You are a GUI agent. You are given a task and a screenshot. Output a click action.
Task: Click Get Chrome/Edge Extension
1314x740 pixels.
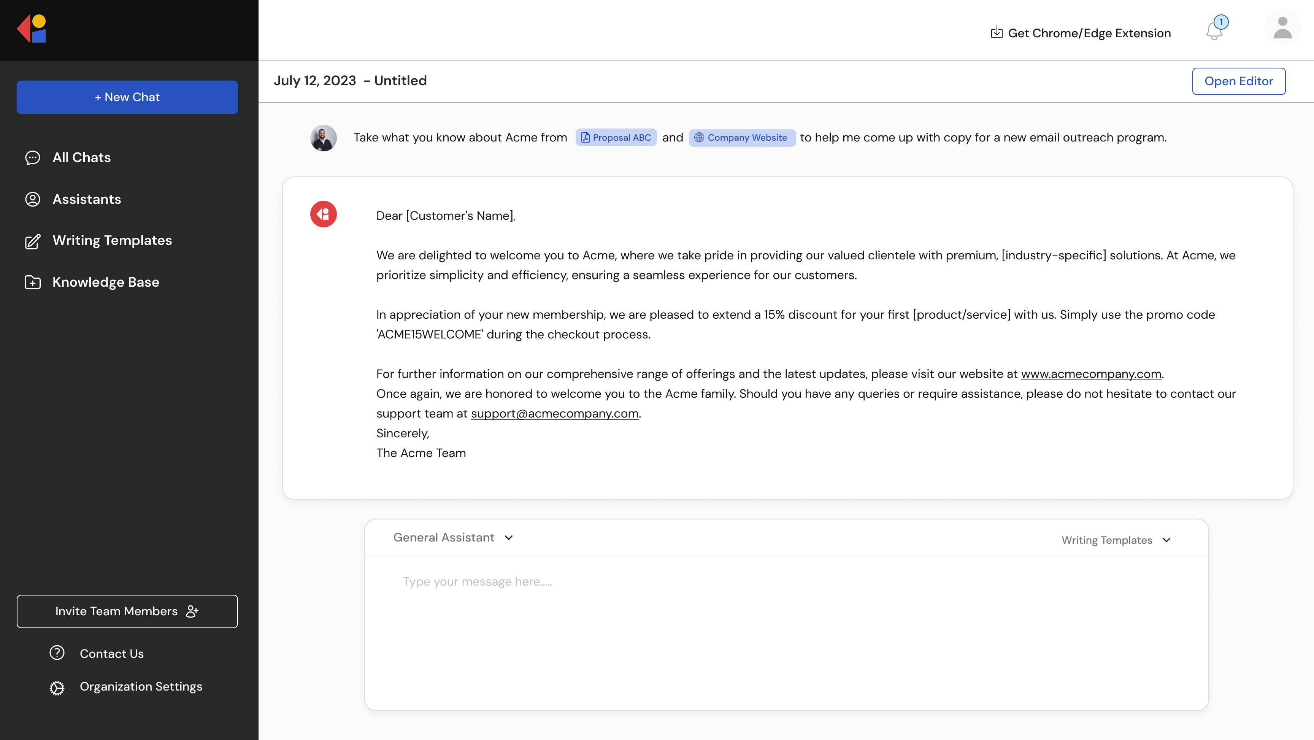point(1081,32)
